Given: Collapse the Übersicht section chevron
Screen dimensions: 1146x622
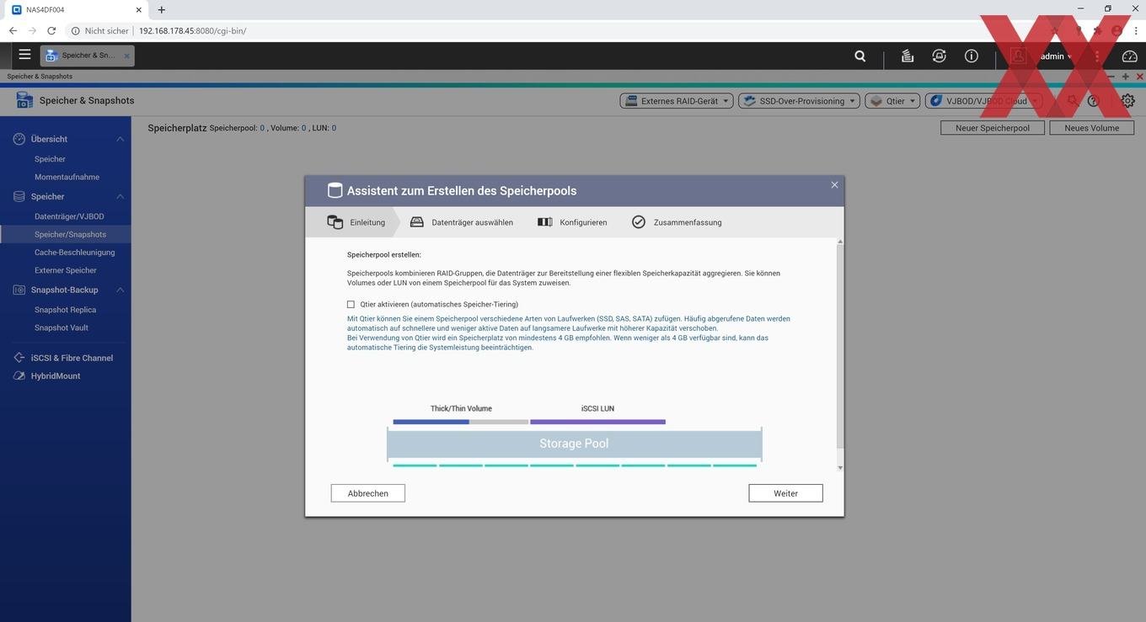Looking at the screenshot, I should pos(120,139).
